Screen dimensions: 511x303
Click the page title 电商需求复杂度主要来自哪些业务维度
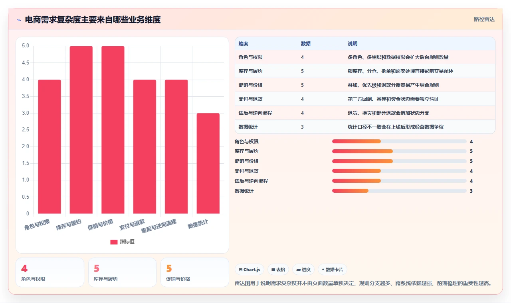93,20
